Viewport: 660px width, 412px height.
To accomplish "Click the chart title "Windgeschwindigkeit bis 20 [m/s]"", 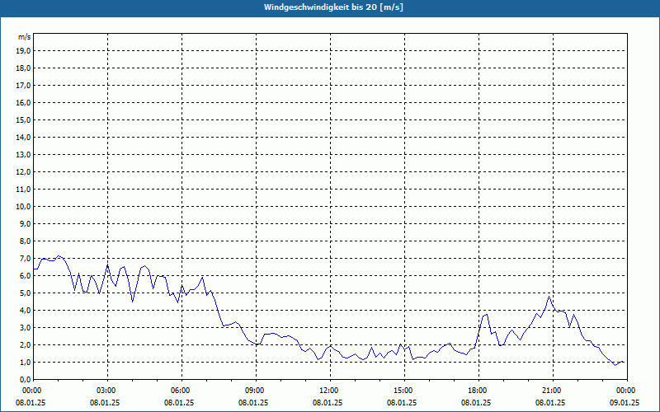I will (333, 7).
